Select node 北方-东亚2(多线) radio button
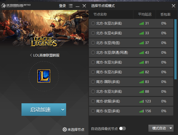Viewport: 178px width, 135px height. tap(93, 23)
